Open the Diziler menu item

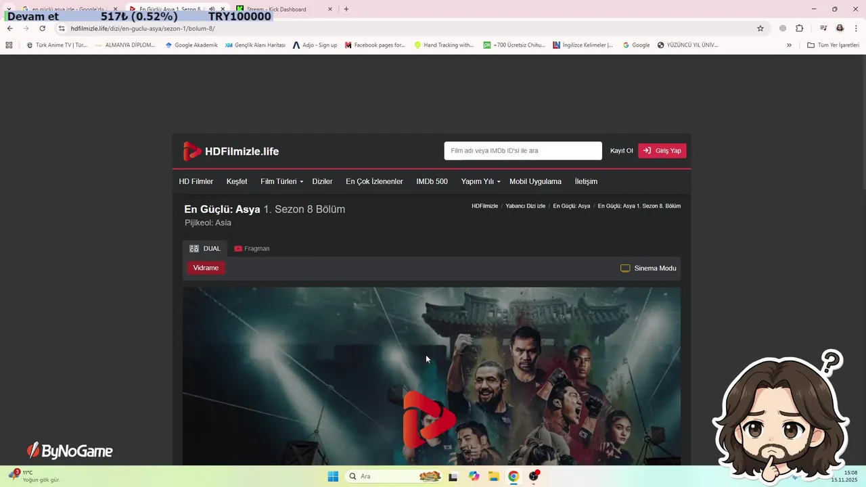[322, 181]
